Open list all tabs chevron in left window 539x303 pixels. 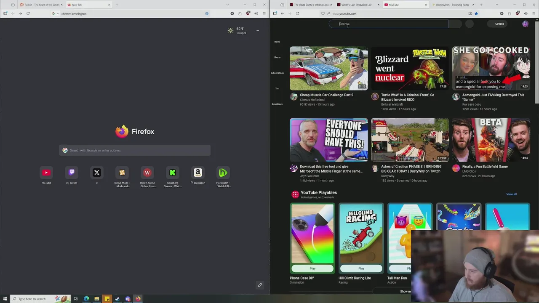[227, 5]
